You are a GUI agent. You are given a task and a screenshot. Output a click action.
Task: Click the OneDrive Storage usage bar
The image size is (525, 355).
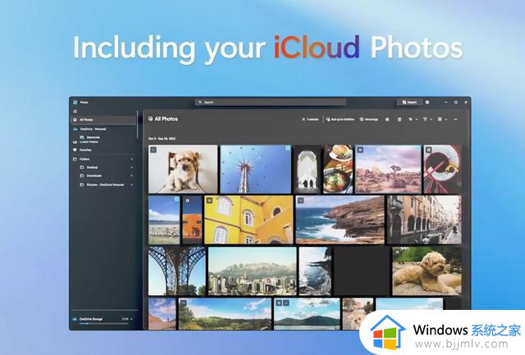(104, 324)
